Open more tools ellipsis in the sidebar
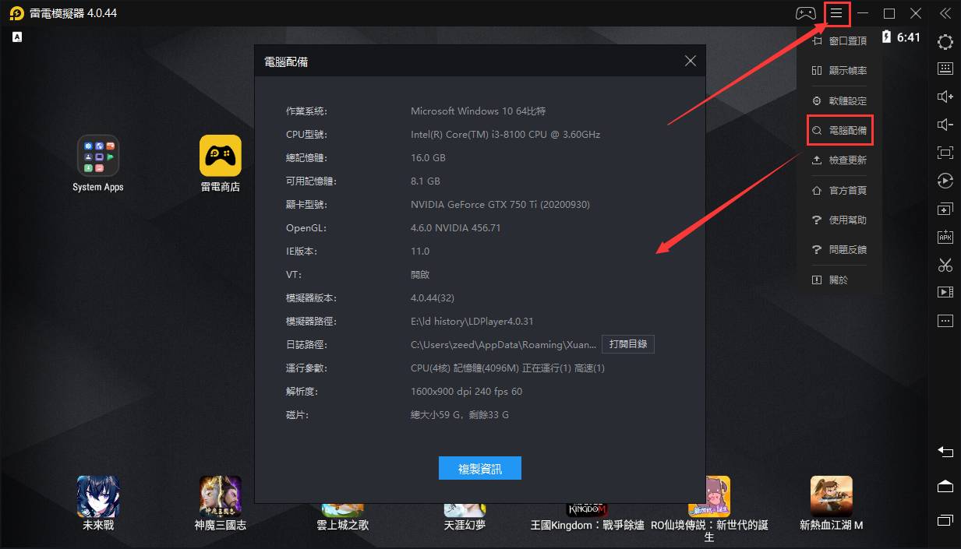This screenshot has height=549, width=961. click(x=945, y=320)
